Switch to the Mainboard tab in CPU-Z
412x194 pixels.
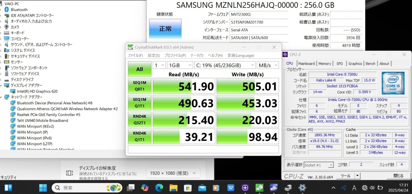(306, 64)
